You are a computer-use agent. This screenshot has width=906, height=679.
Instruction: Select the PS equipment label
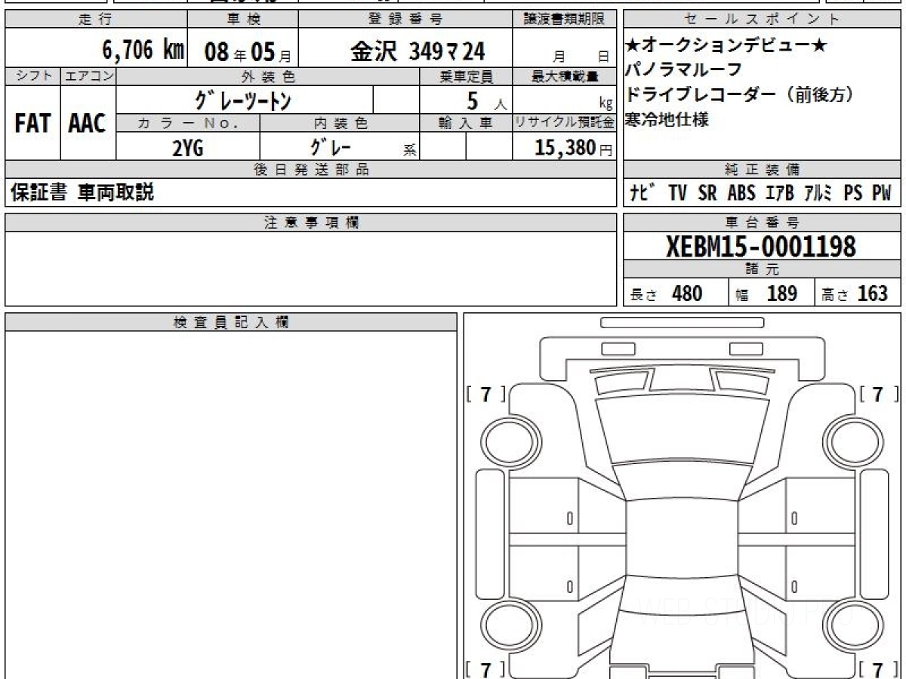[x=852, y=193]
